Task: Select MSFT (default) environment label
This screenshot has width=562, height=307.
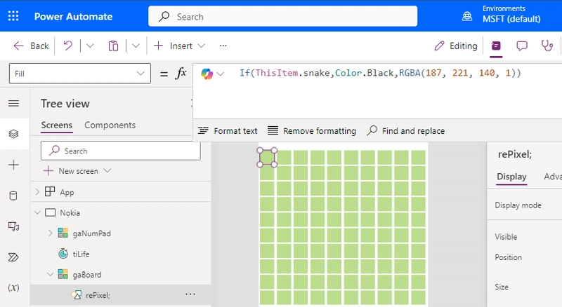Action: click(511, 19)
